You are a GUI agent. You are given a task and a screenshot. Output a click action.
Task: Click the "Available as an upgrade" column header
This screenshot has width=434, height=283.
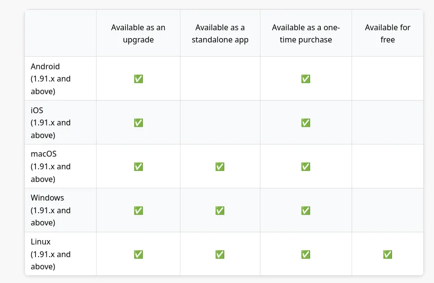138,34
